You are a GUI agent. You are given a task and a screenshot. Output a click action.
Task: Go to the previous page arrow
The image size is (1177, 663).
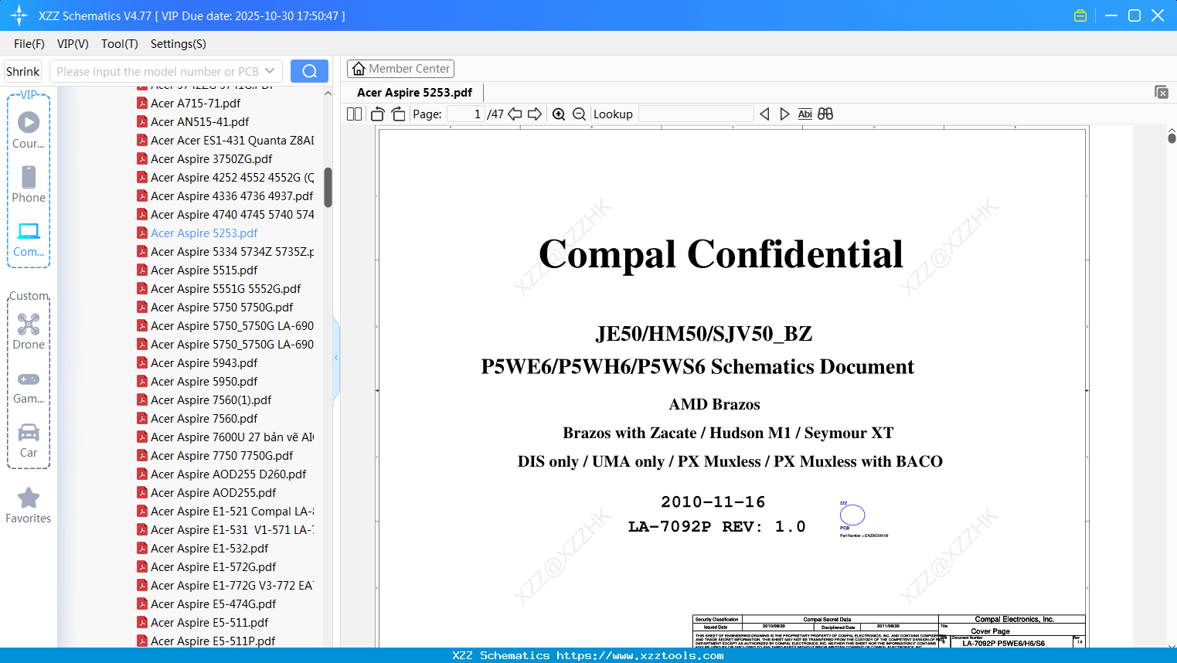tap(515, 114)
